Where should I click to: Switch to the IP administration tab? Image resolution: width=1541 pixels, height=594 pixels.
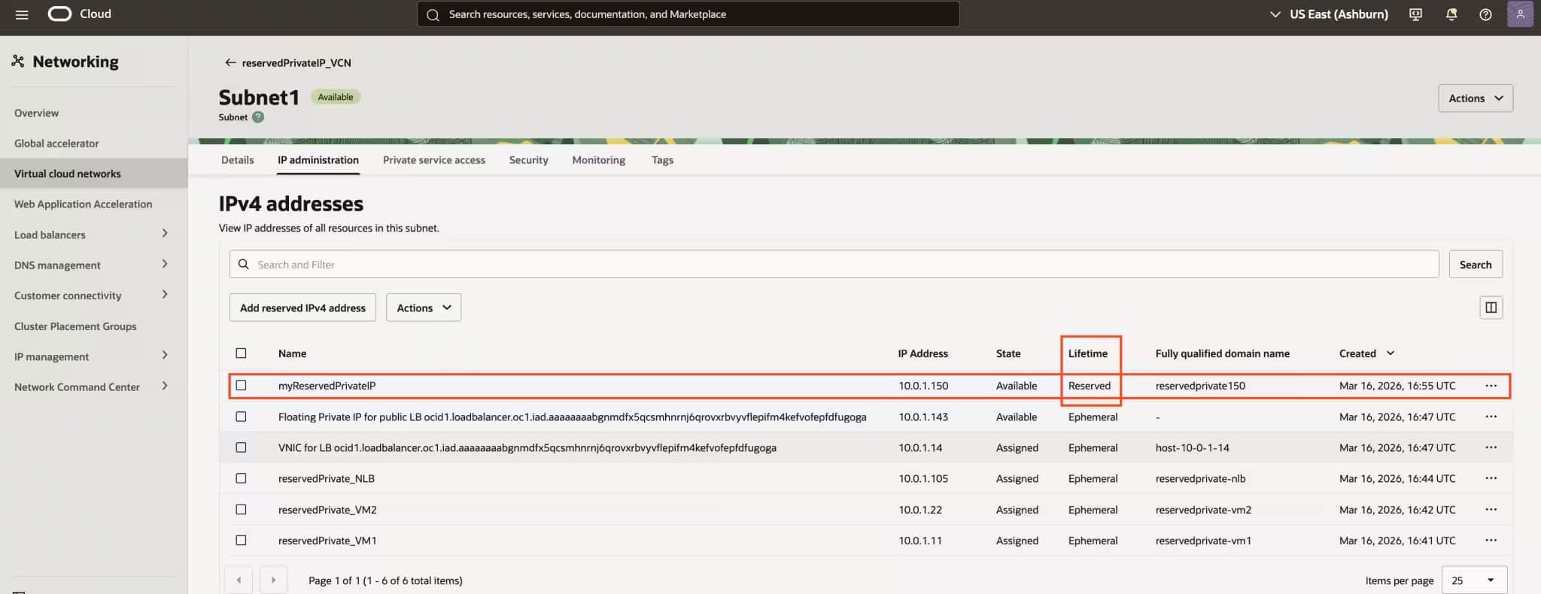coord(318,160)
